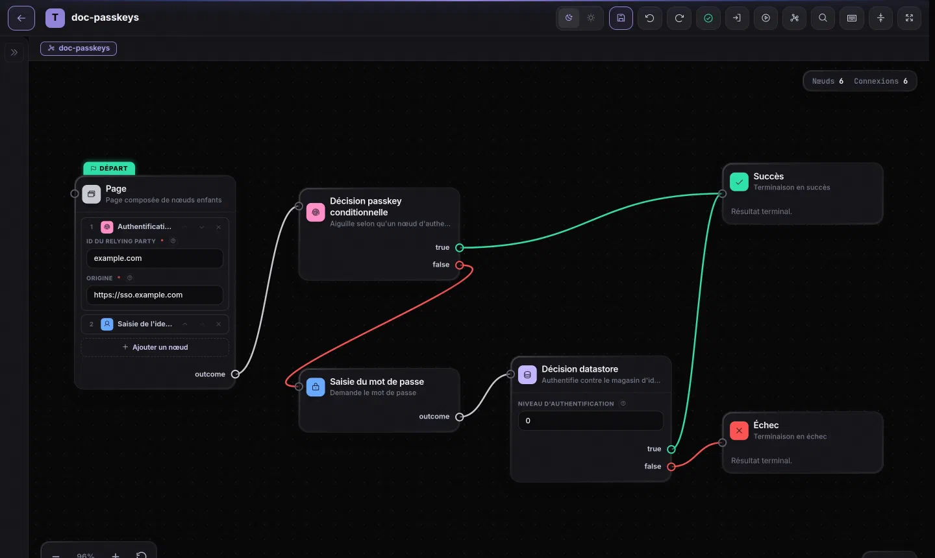The height and width of the screenshot is (558, 935).
Task: Open help for ID du relying party
Action: [173, 241]
